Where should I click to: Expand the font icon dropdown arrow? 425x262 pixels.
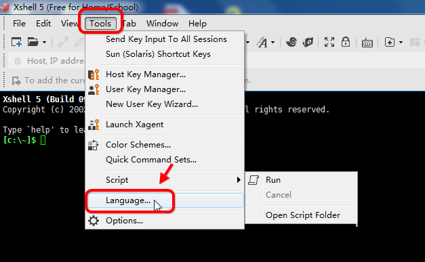273,43
